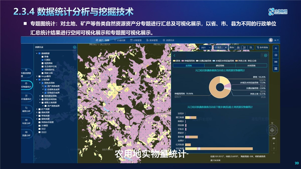Screen dimensions: 301x169
Task: Close the 资源目录 panel
Action: point(74,47)
